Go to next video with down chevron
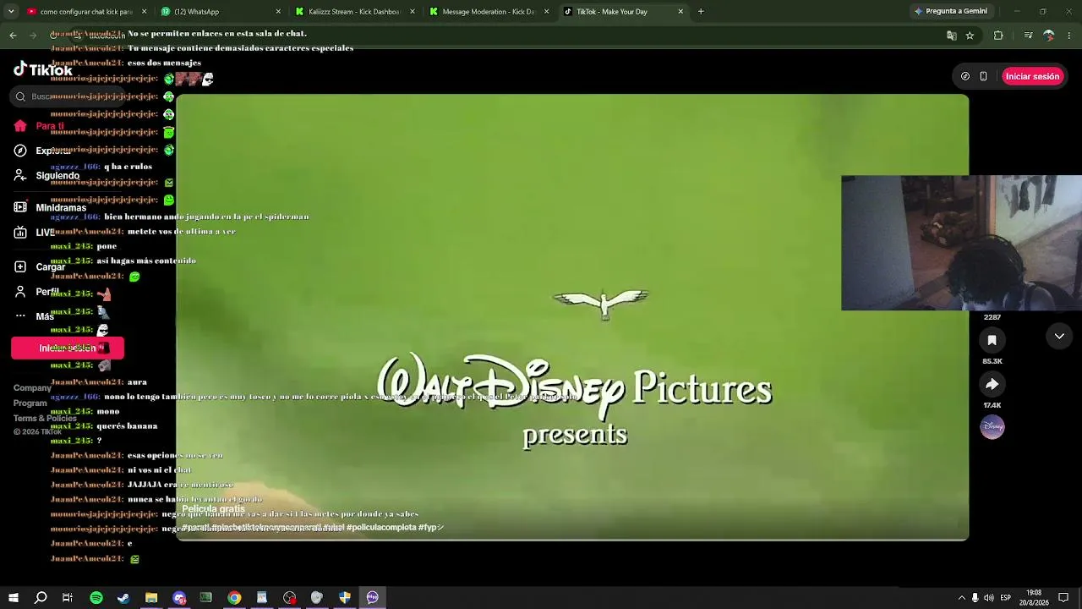Viewport: 1082px width, 609px height. point(1059,337)
